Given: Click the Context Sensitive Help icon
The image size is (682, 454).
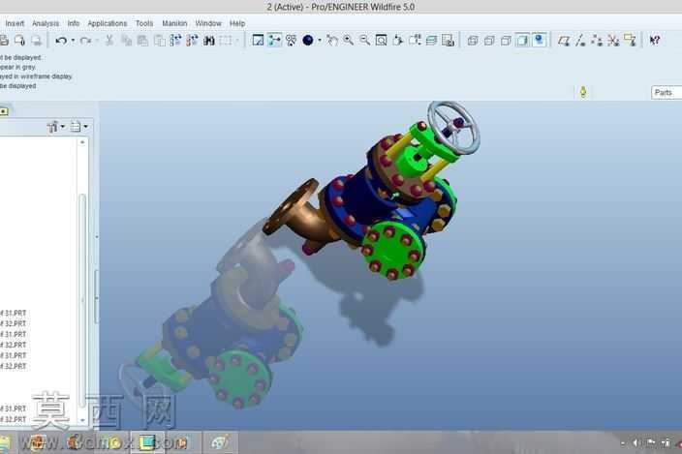Looking at the screenshot, I should pos(655,41).
